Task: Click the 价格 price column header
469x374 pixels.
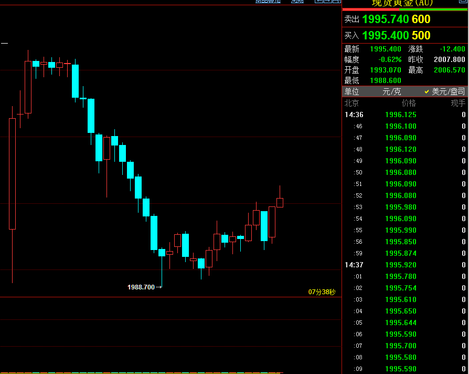Action: tap(409, 103)
